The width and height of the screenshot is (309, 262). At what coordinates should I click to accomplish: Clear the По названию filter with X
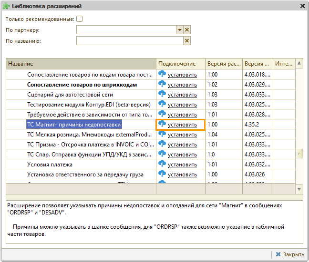(x=187, y=41)
